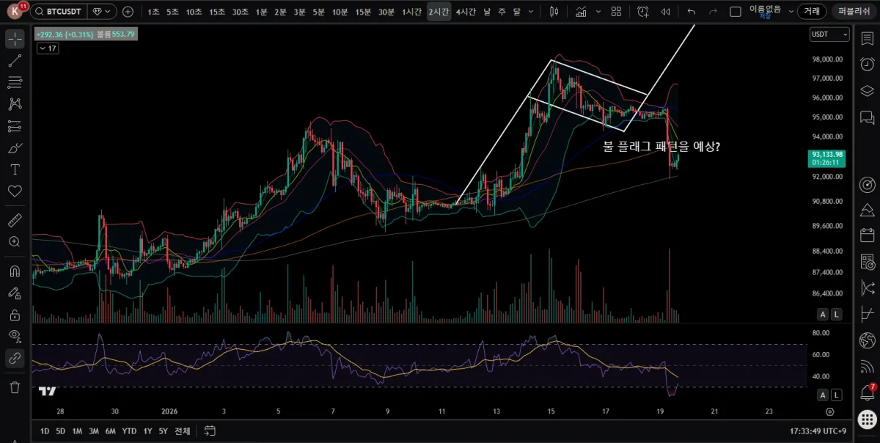This screenshot has height=443, width=880.
Task: Delete drawings with the trash icon
Action: [15, 387]
